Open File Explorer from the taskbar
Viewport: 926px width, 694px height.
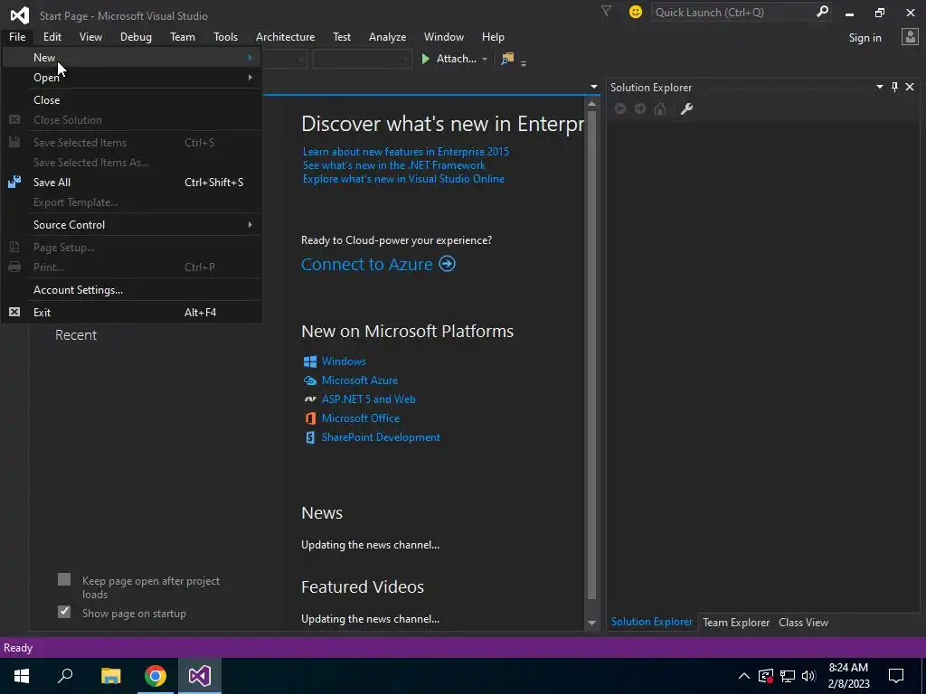(x=110, y=676)
